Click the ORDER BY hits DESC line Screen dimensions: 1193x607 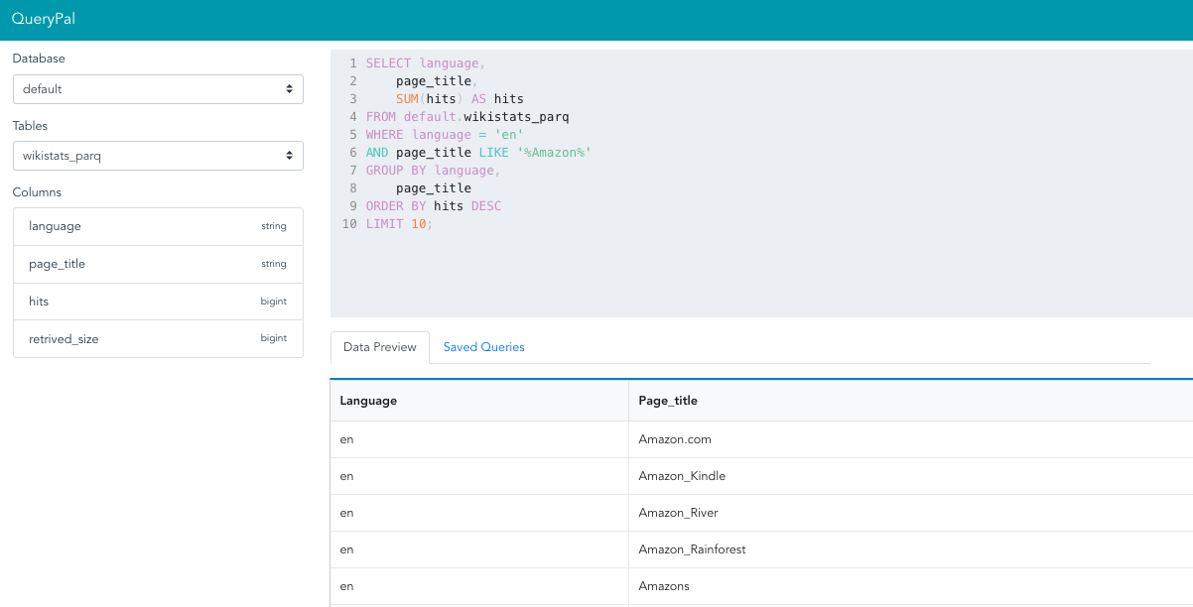(433, 206)
